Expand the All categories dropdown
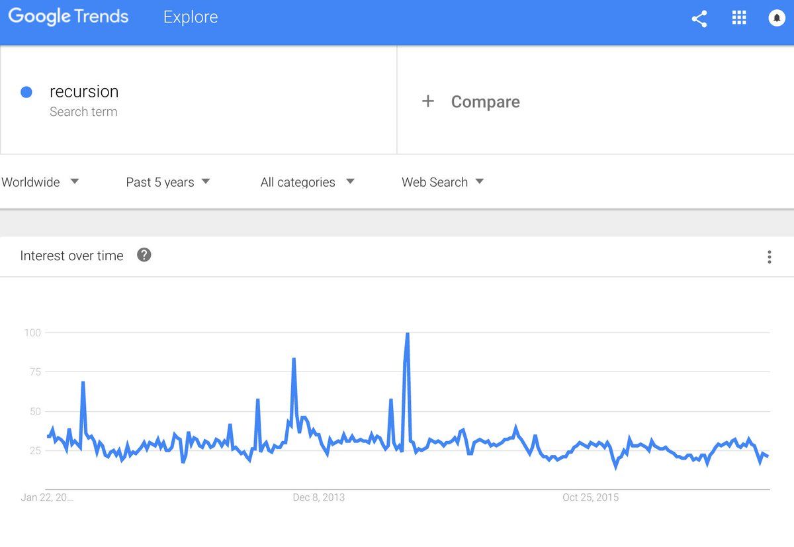 point(308,182)
